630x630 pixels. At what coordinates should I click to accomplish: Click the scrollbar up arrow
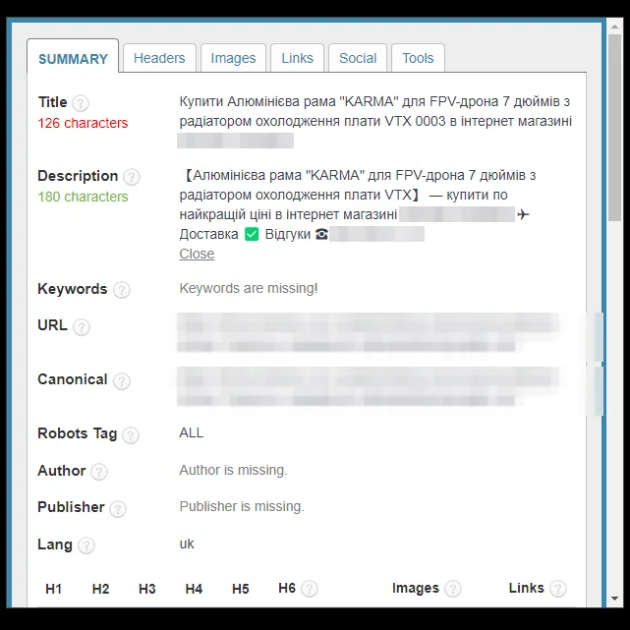pos(614,27)
